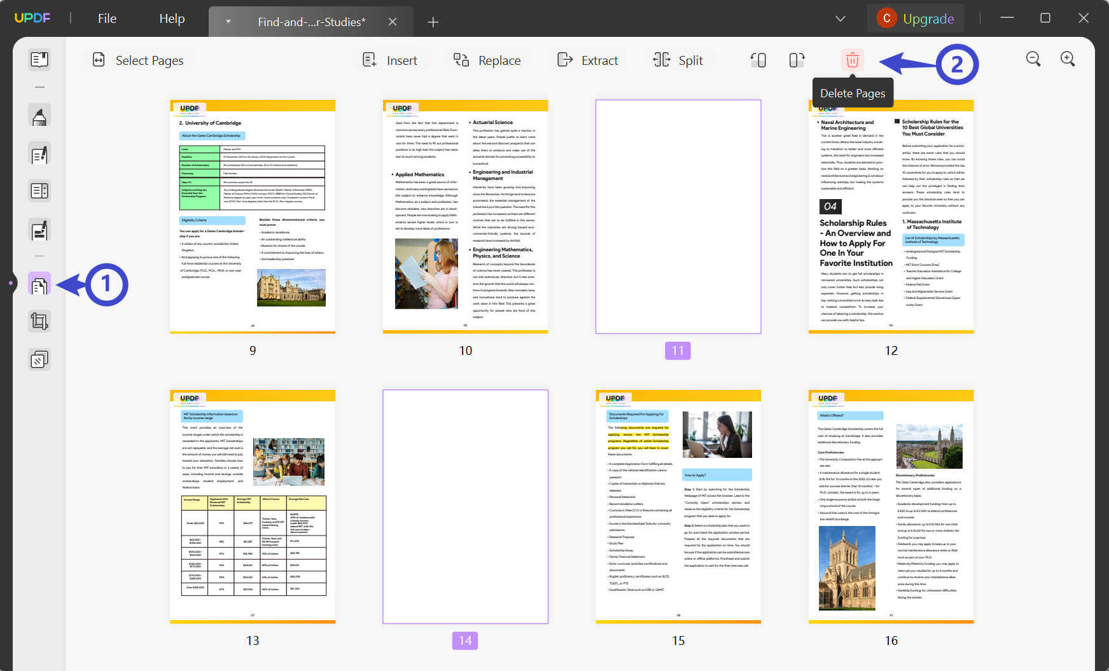
Task: Zoom in the page thumbnails
Action: 1068,59
